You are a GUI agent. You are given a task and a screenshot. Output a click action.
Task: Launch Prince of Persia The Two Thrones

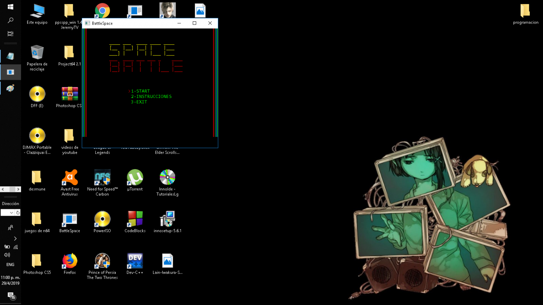[x=102, y=266]
